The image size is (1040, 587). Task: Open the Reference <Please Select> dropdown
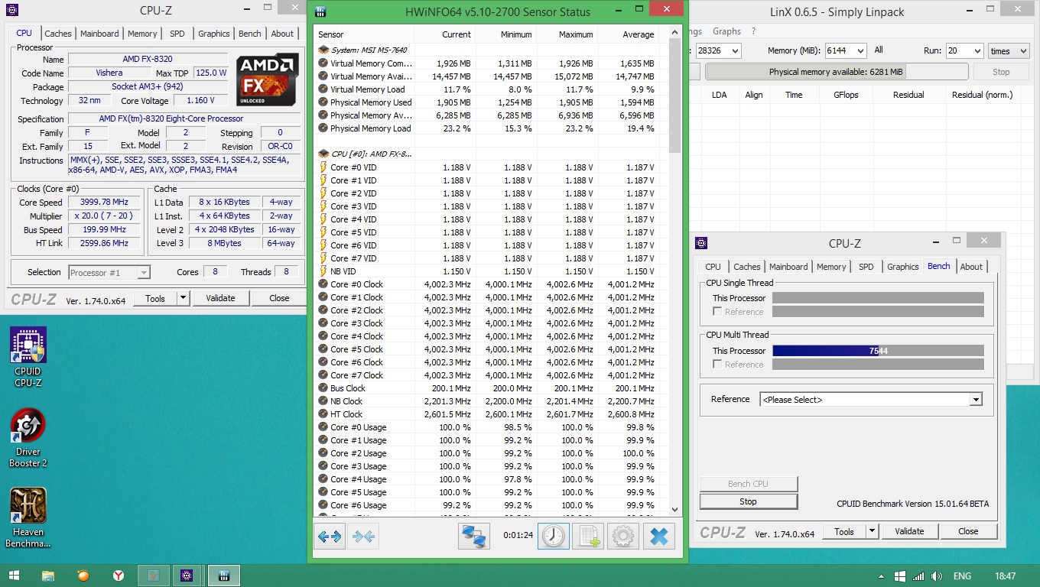(x=871, y=400)
